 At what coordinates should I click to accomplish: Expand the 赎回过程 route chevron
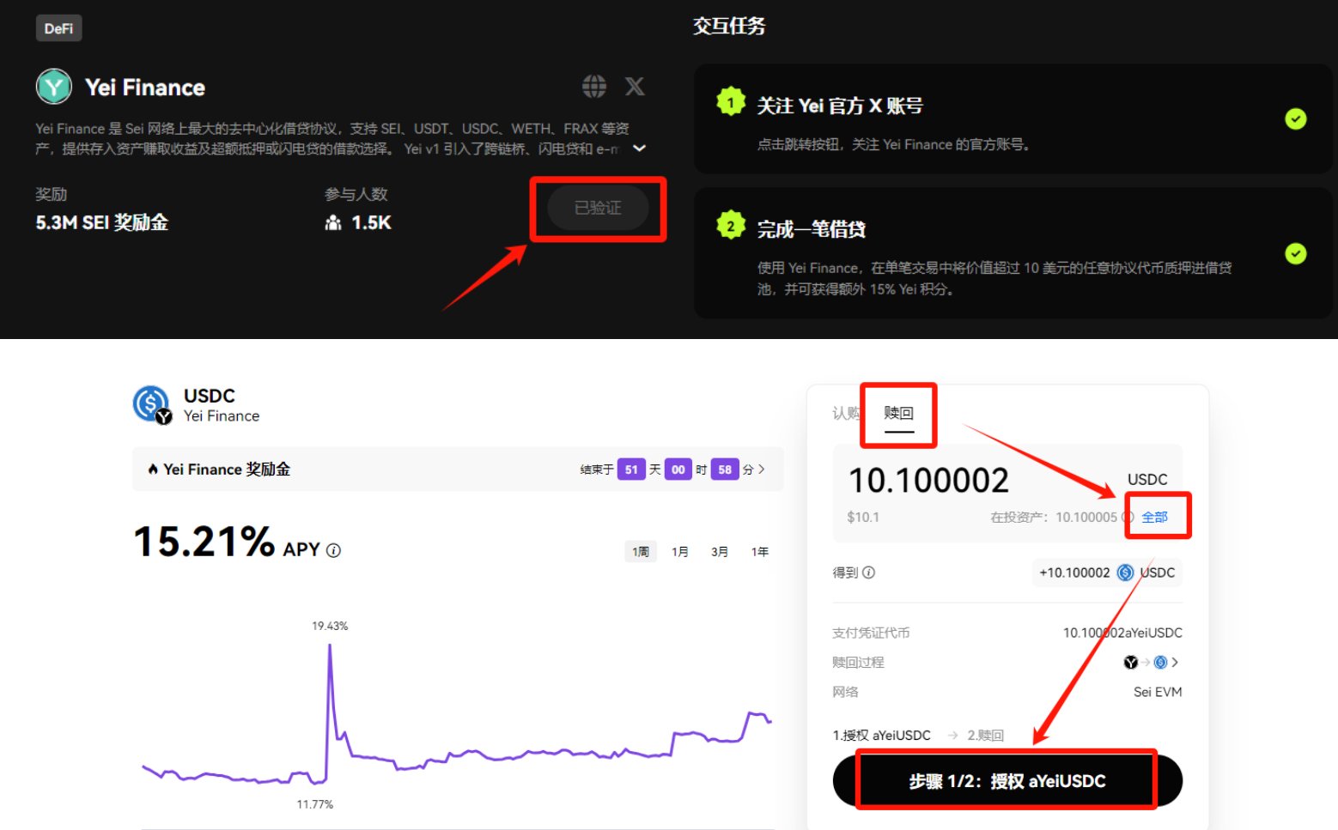1175,662
